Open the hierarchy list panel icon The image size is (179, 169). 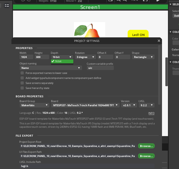(x=7, y=6)
